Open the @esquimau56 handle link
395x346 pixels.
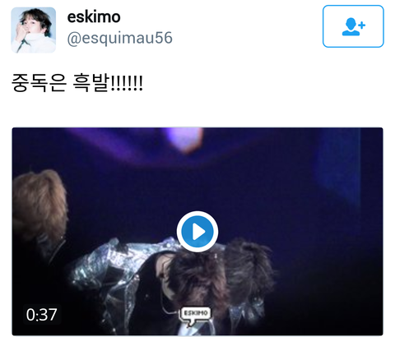point(119,38)
